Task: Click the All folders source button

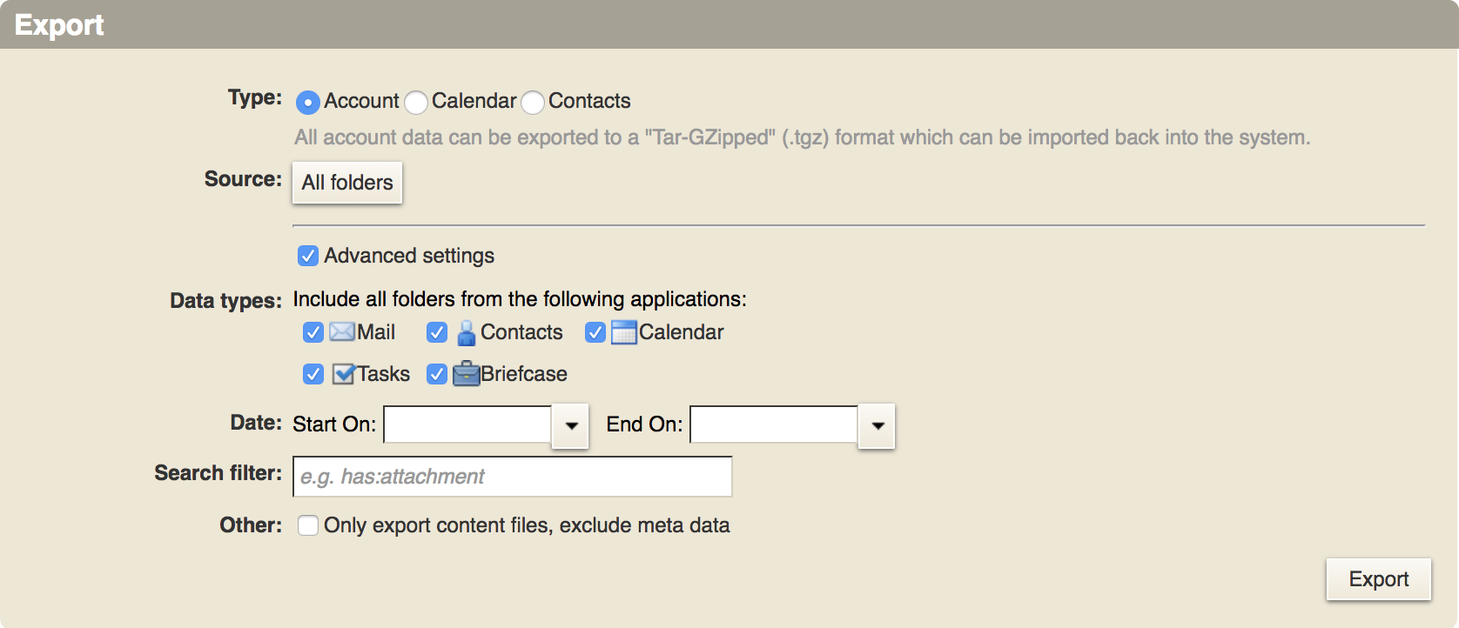Action: pos(347,183)
